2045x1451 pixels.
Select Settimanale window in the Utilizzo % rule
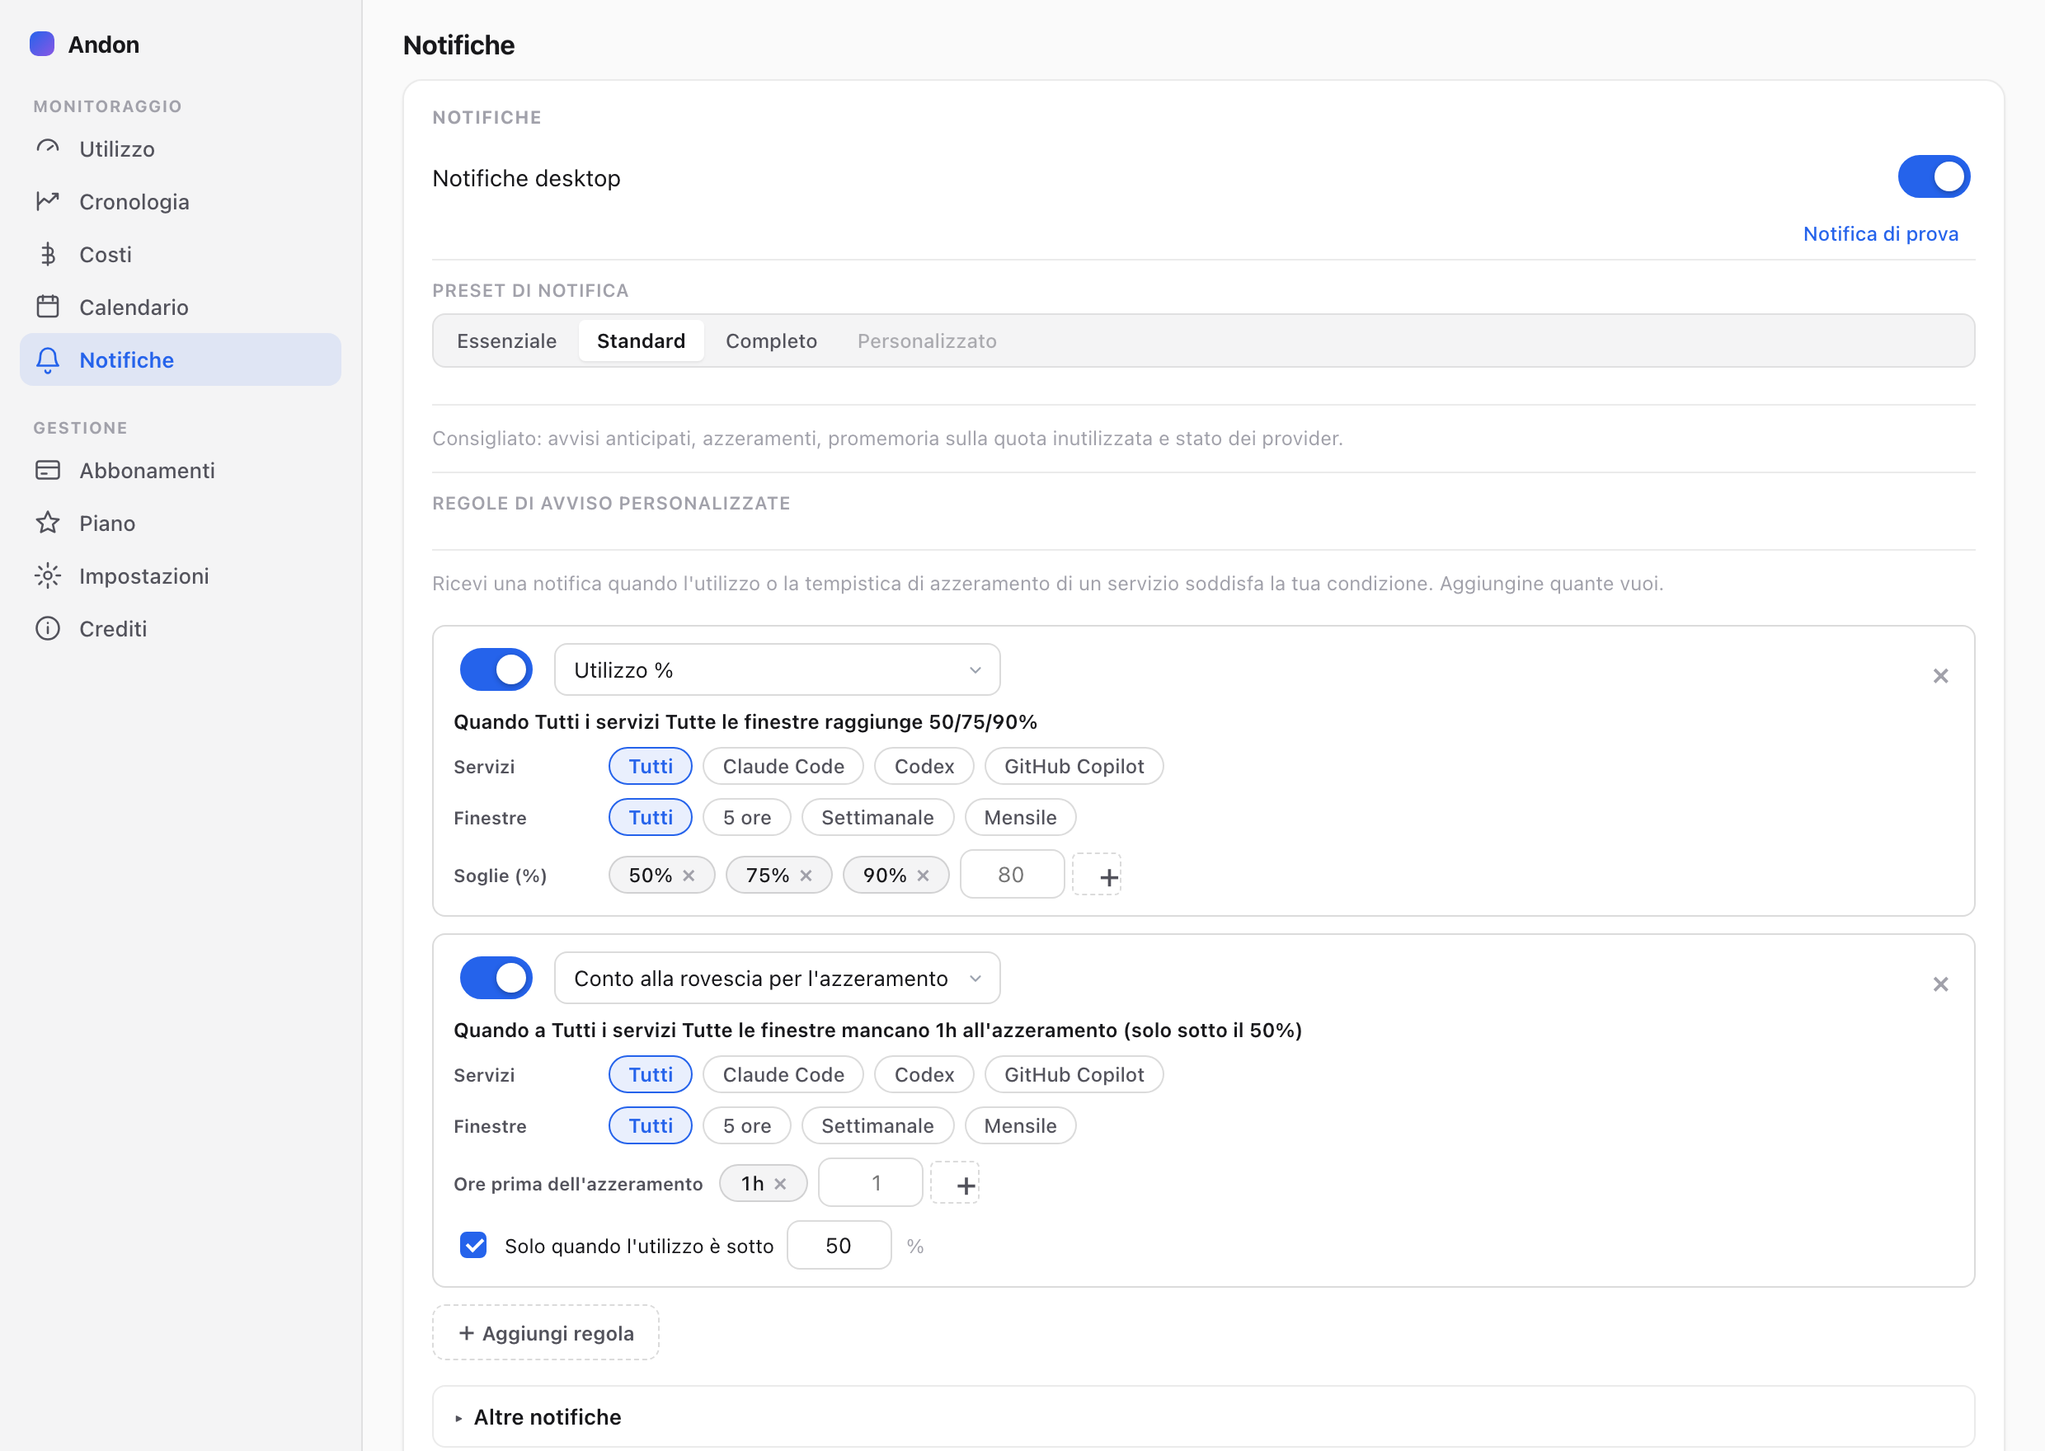point(877,817)
